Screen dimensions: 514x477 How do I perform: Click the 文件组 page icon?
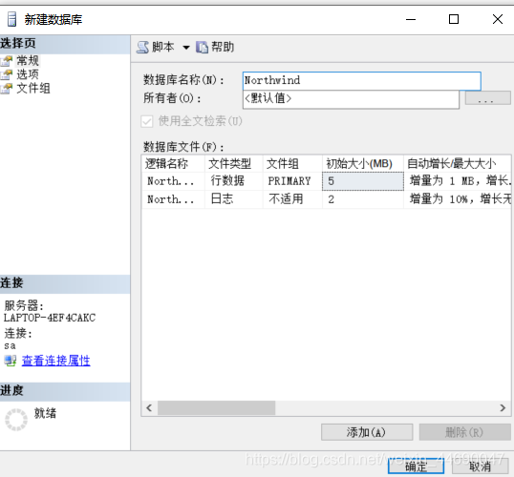7,89
